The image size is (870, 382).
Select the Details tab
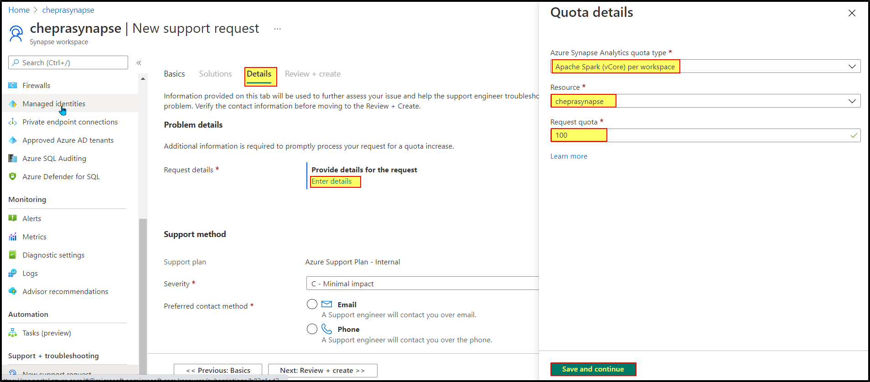click(259, 74)
